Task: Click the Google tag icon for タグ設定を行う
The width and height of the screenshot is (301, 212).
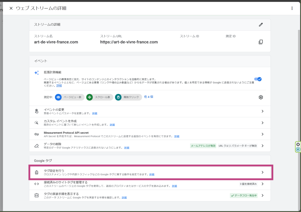Action: 36,173
